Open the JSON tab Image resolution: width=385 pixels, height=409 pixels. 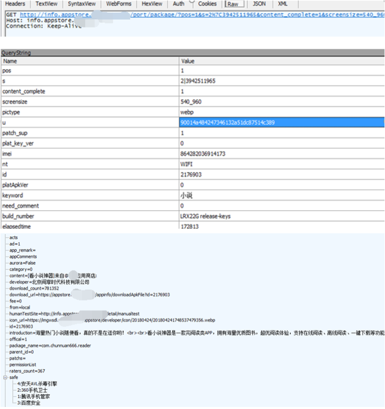point(259,4)
